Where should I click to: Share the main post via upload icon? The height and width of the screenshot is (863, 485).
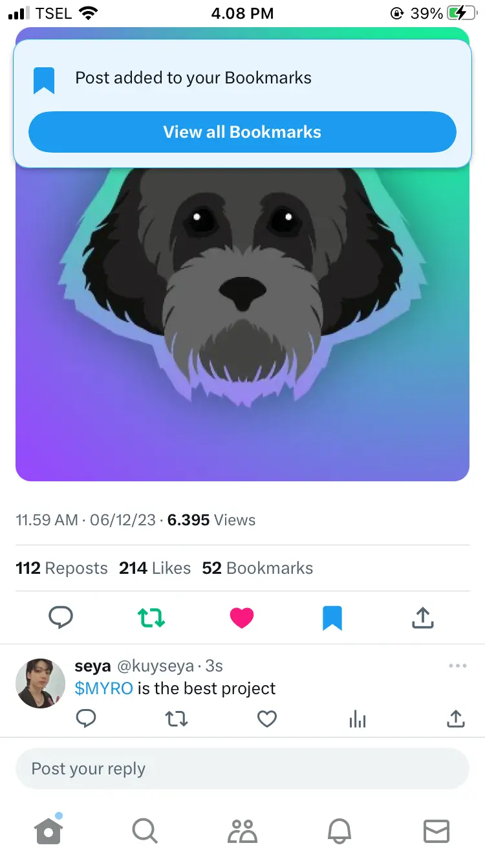tap(423, 618)
